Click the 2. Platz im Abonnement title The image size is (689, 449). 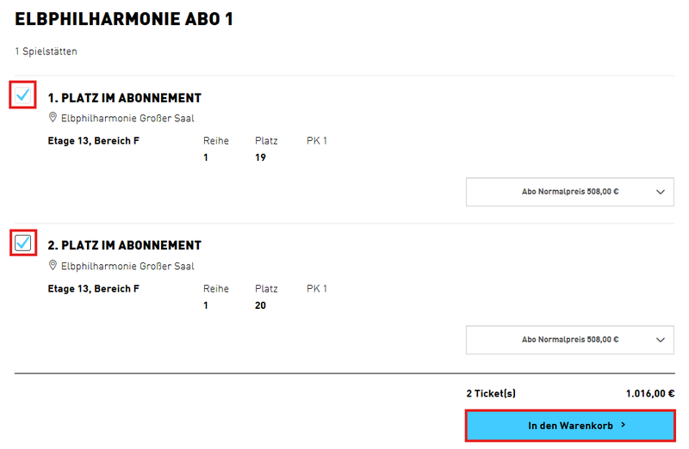pos(125,245)
